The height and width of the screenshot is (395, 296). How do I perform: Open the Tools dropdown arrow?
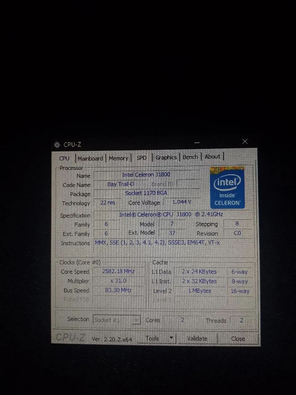click(x=172, y=338)
